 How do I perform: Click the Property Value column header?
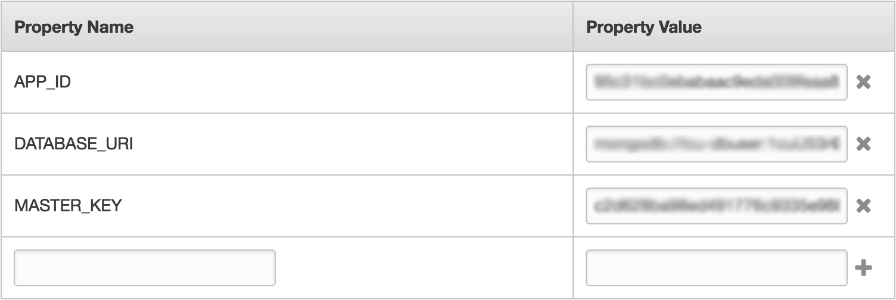click(x=644, y=27)
